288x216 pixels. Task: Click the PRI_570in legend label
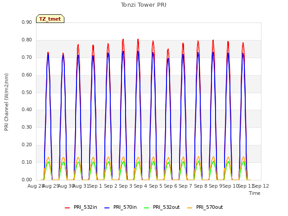125,207
